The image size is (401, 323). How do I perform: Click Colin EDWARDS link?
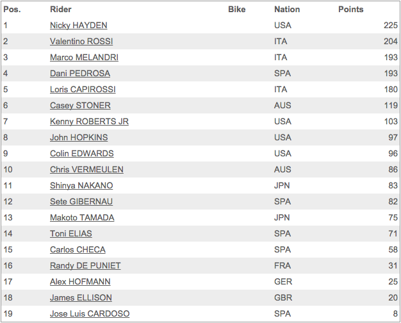82,154
